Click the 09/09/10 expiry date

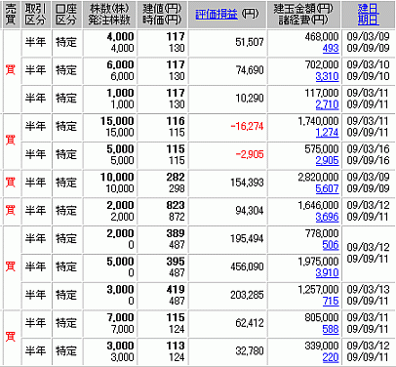pos(368,76)
